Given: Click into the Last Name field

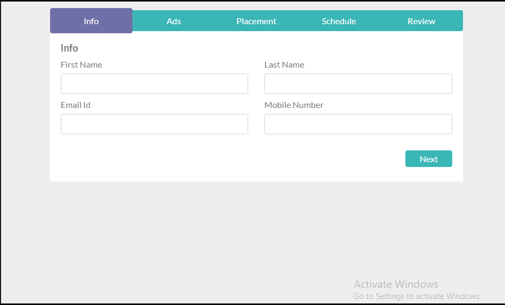Looking at the screenshot, I should pyautogui.click(x=358, y=84).
